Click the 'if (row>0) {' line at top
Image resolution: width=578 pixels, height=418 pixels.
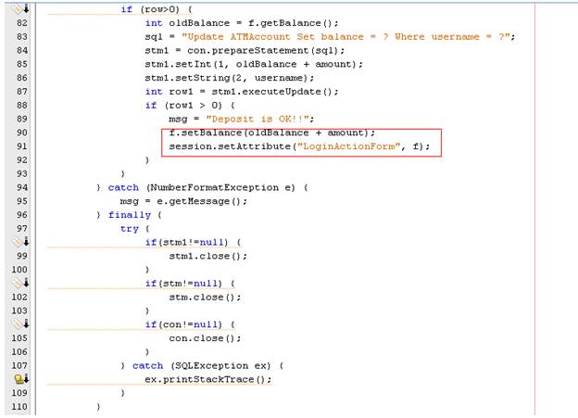click(x=157, y=9)
